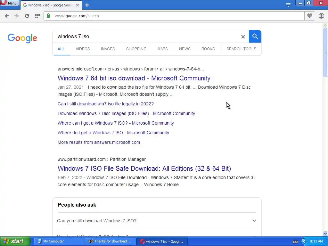Click the page vertical scrollbar thumb

point(325,52)
